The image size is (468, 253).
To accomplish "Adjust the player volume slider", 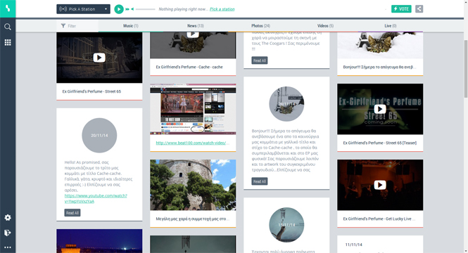I will [x=146, y=9].
